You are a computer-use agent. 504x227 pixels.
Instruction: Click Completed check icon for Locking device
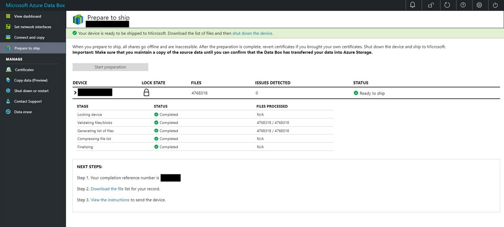coord(156,114)
